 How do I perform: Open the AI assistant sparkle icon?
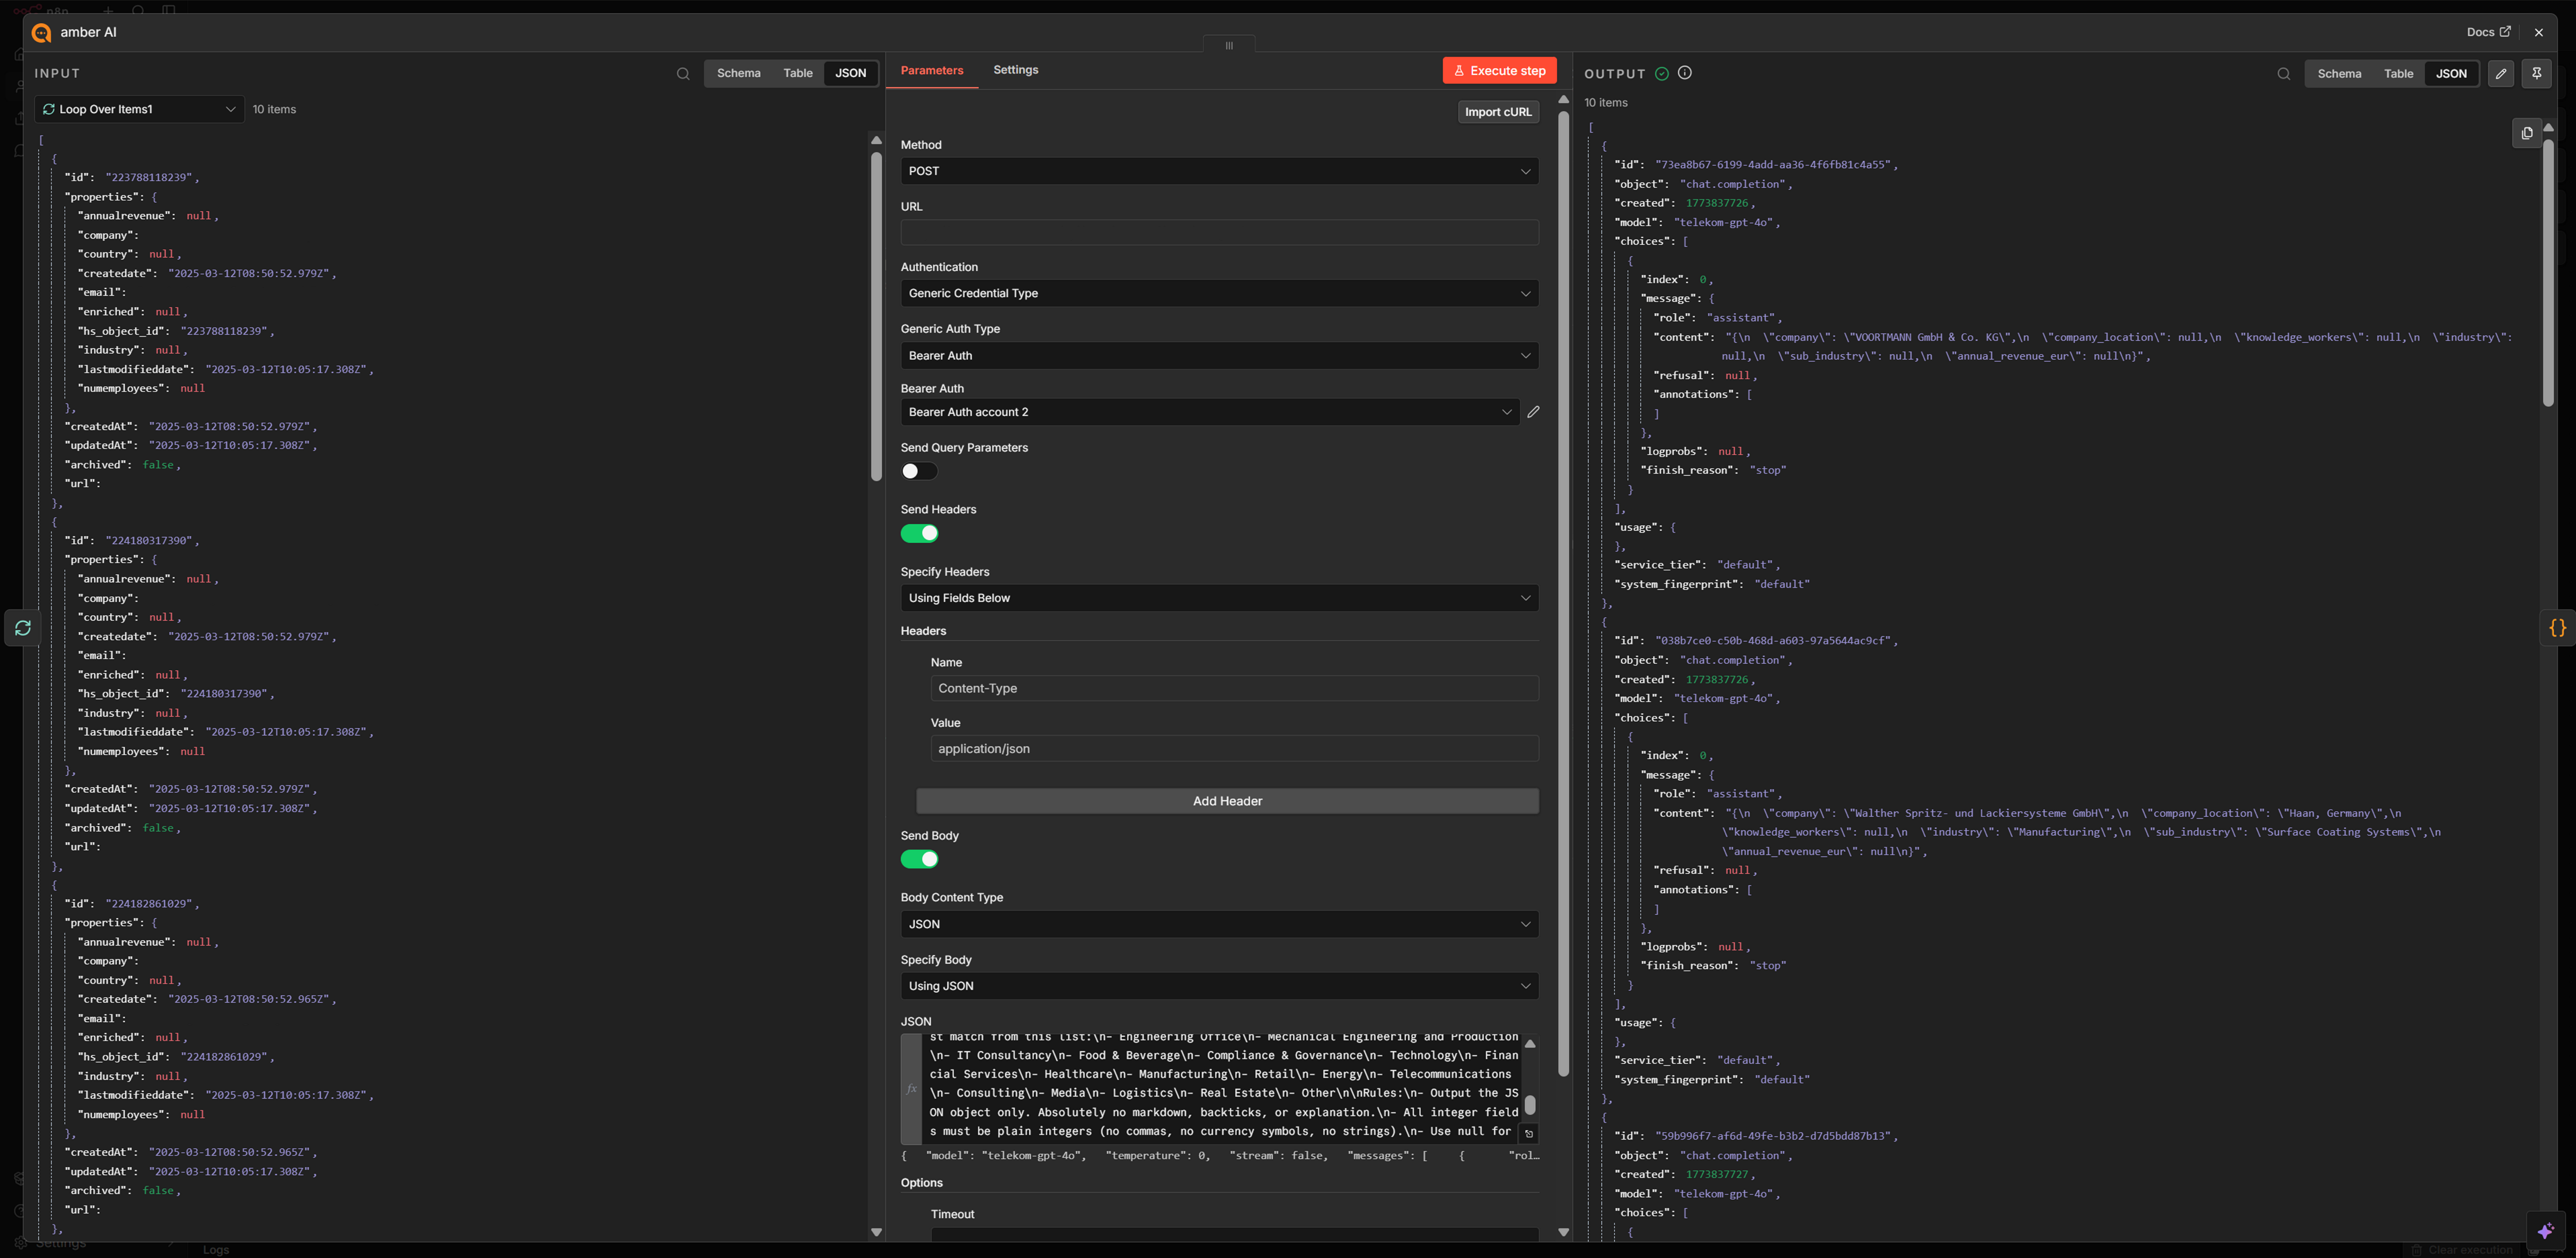click(x=2545, y=1231)
